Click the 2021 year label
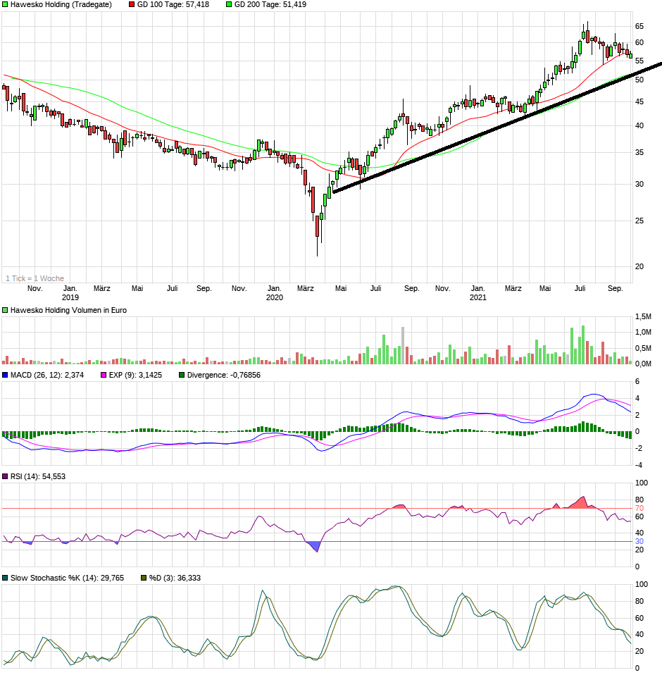Viewport: 662px width, 675px height. [x=480, y=299]
